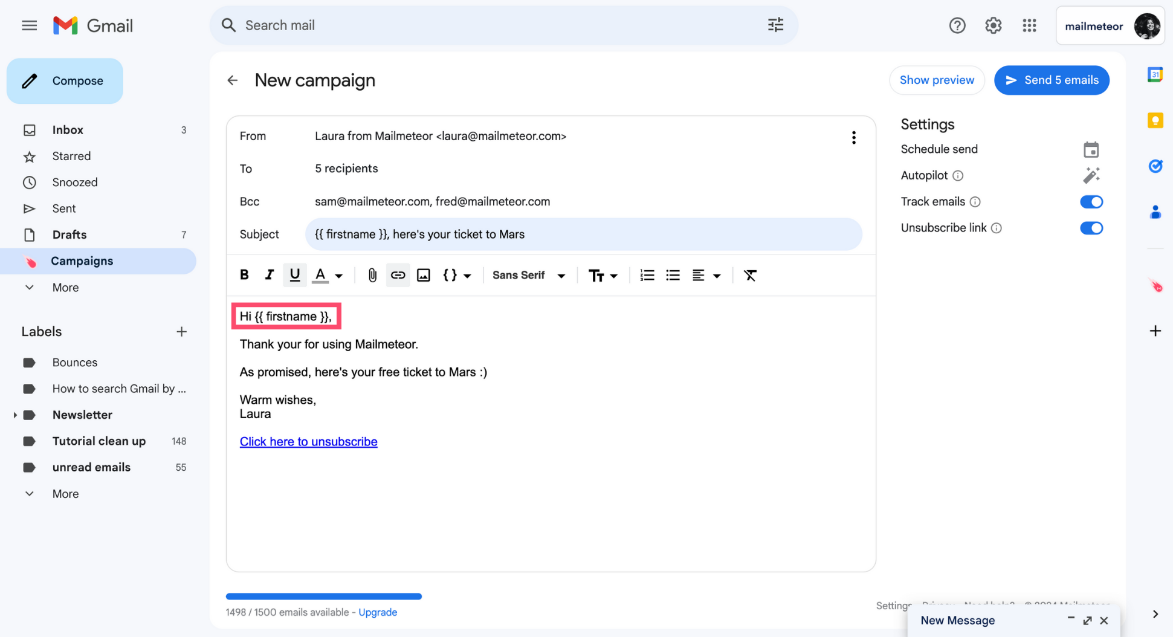Open the Support help icon
Viewport: 1173px width, 637px height.
pos(957,25)
